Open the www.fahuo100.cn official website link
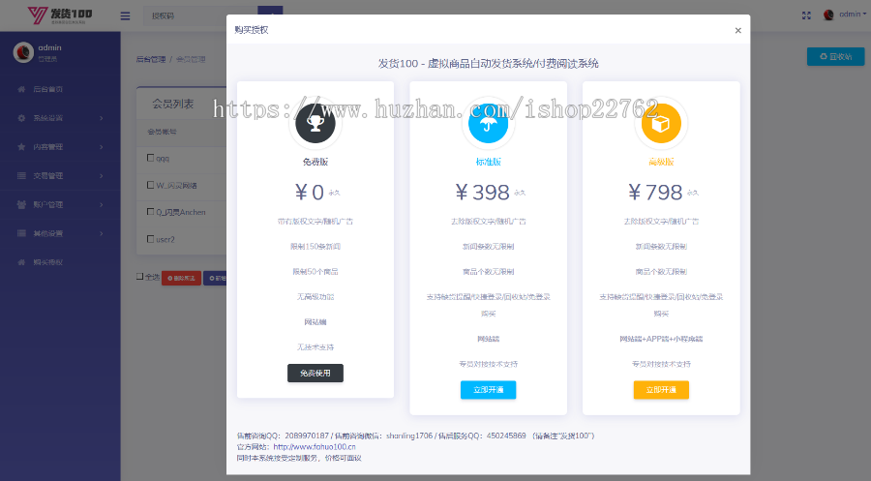This screenshot has width=871, height=481. coord(315,446)
